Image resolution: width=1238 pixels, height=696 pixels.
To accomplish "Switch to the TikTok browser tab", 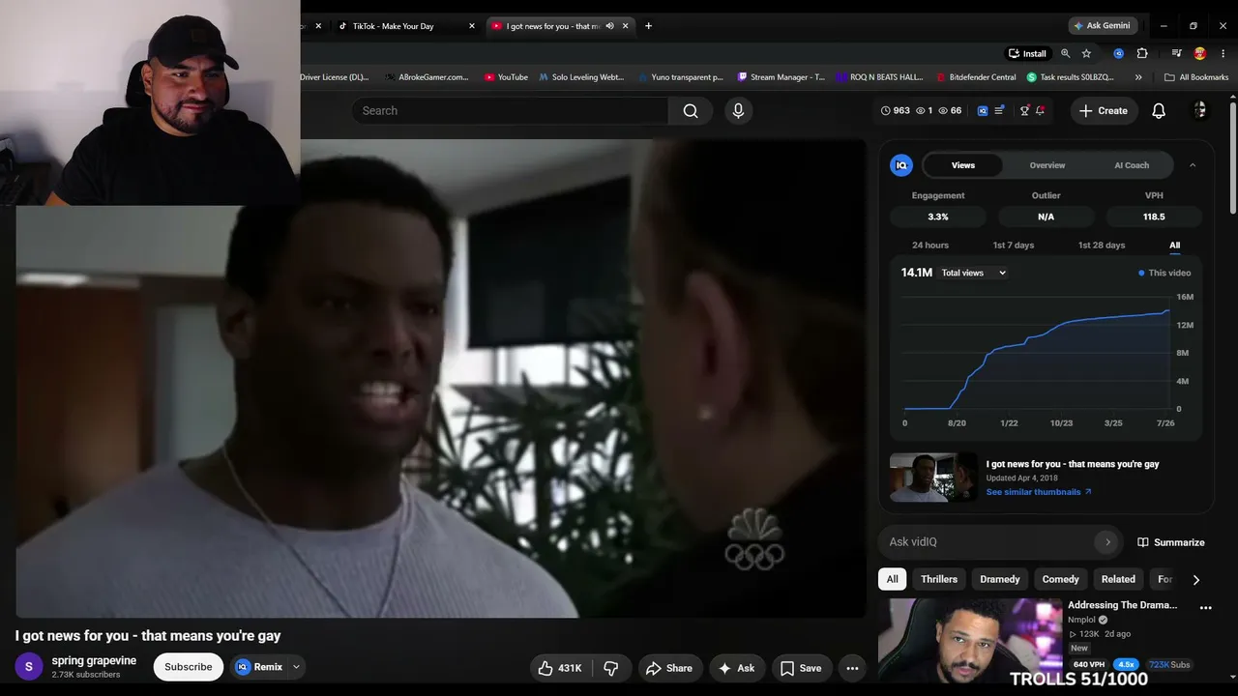I will 404,26.
